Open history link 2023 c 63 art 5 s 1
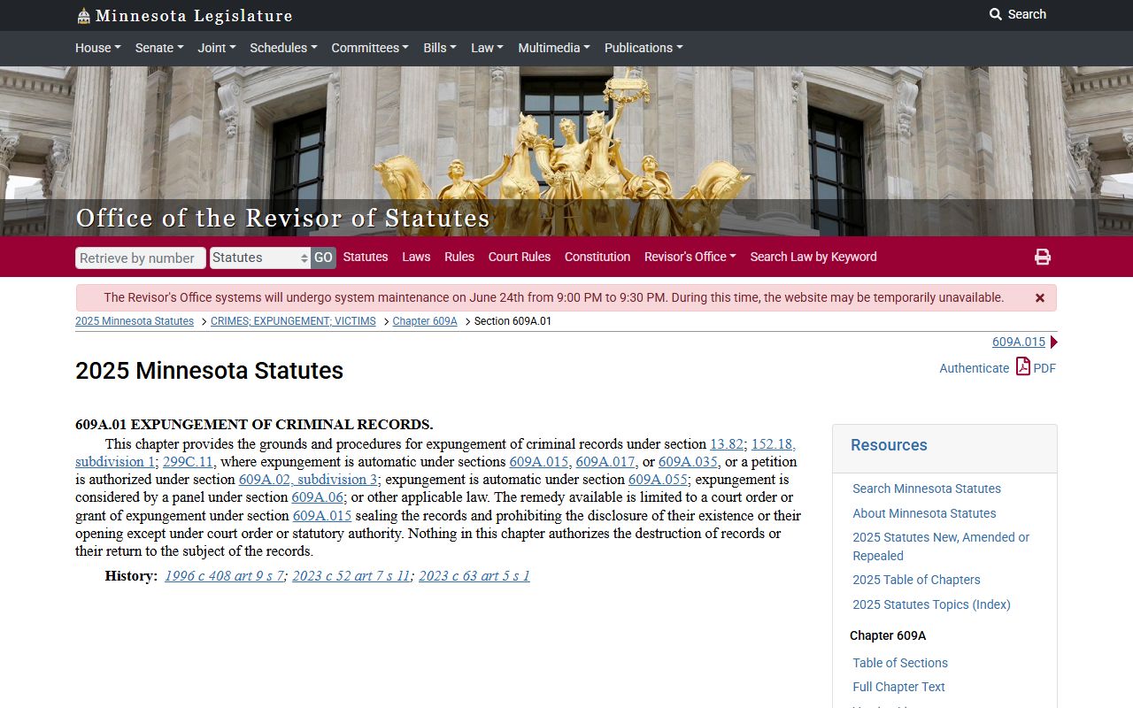This screenshot has height=708, width=1133. (474, 576)
